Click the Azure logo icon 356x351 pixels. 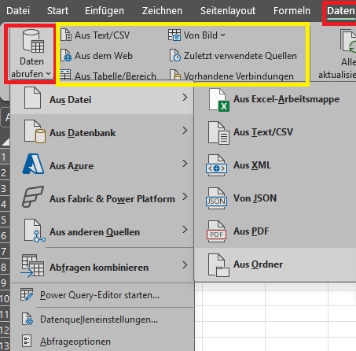[x=33, y=164]
